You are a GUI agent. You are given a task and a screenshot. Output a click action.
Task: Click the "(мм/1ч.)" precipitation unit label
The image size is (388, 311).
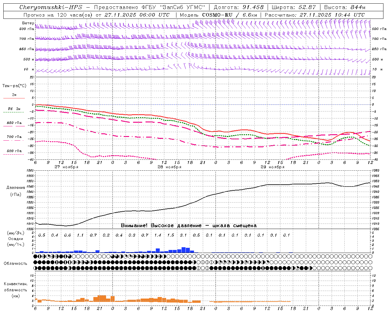[15, 244]
